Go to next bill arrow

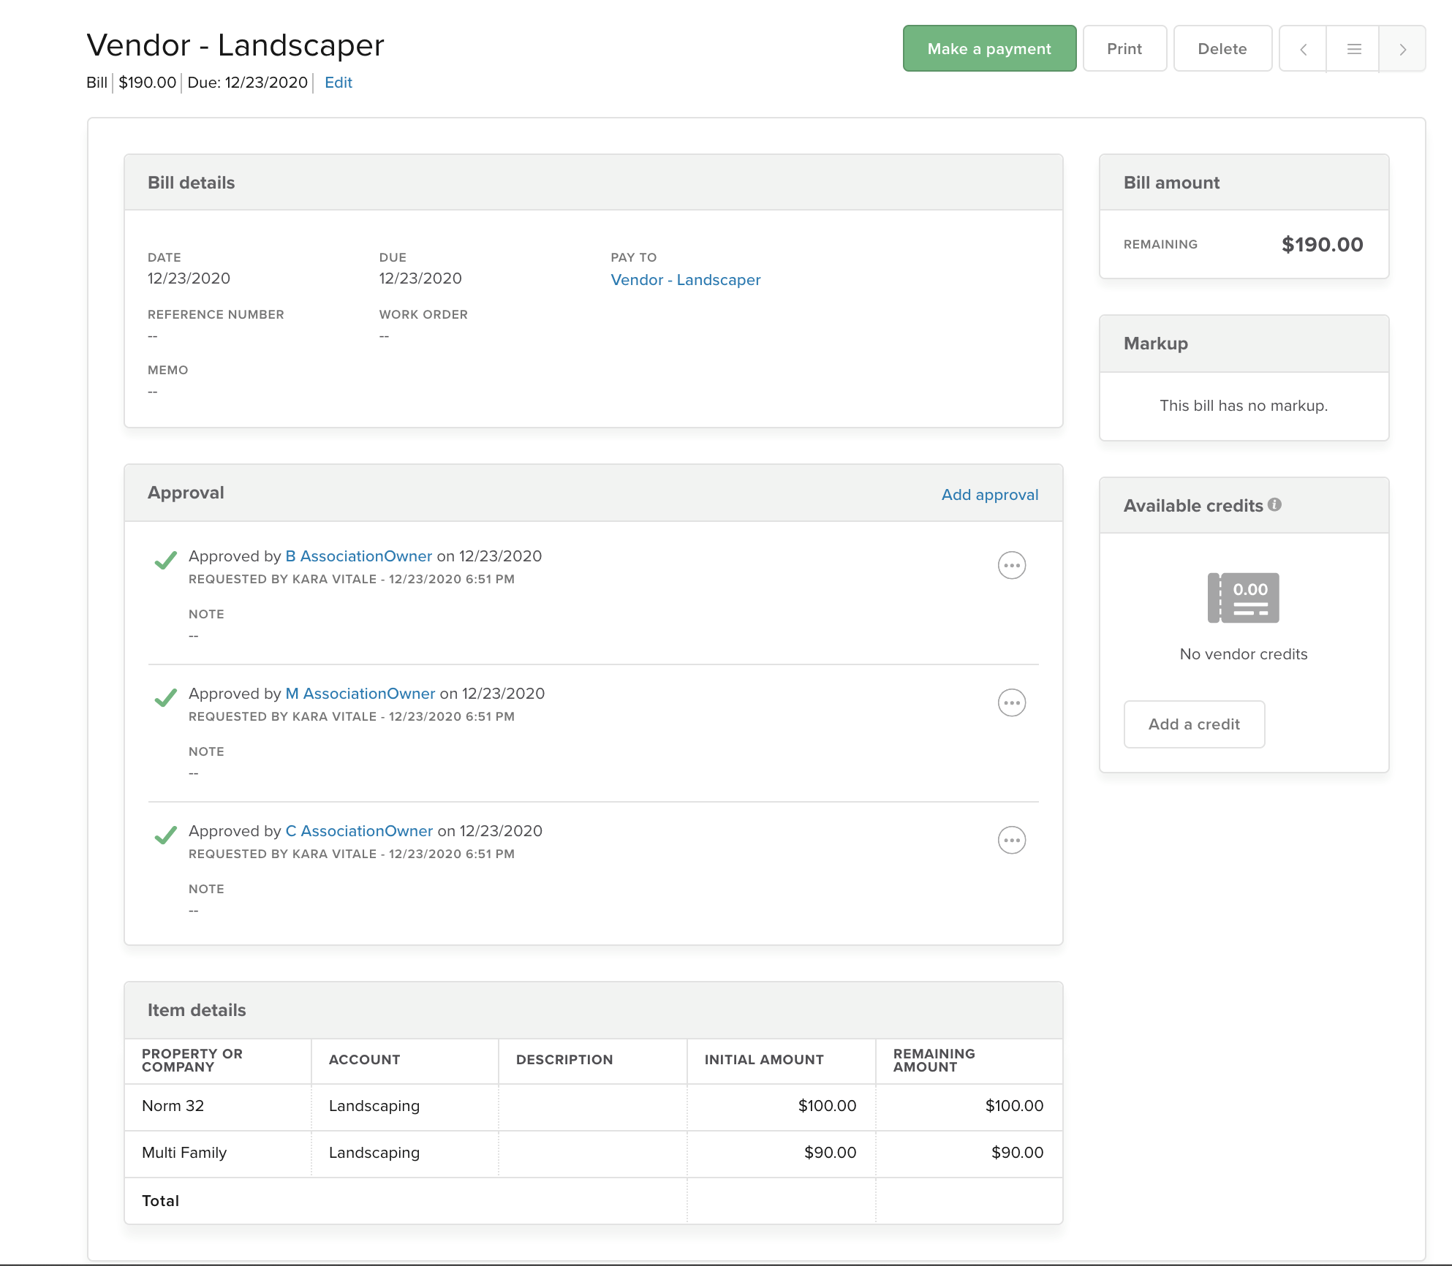pos(1402,49)
